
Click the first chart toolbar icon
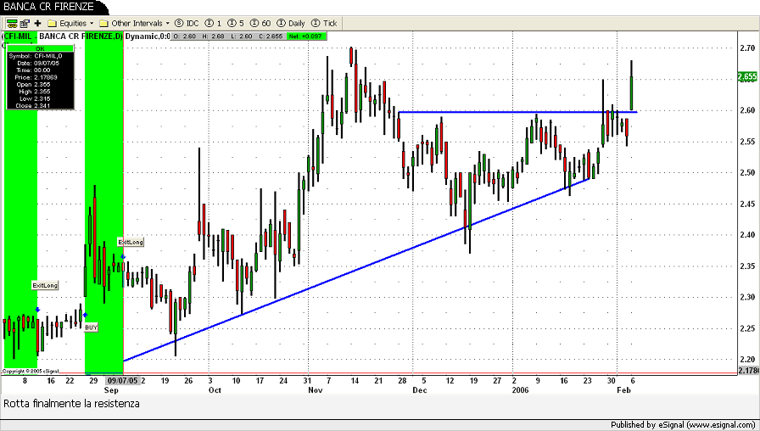click(10, 23)
